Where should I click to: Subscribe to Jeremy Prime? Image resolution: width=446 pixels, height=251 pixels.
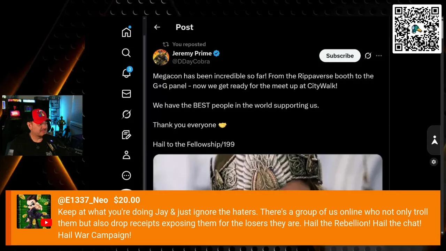point(340,56)
